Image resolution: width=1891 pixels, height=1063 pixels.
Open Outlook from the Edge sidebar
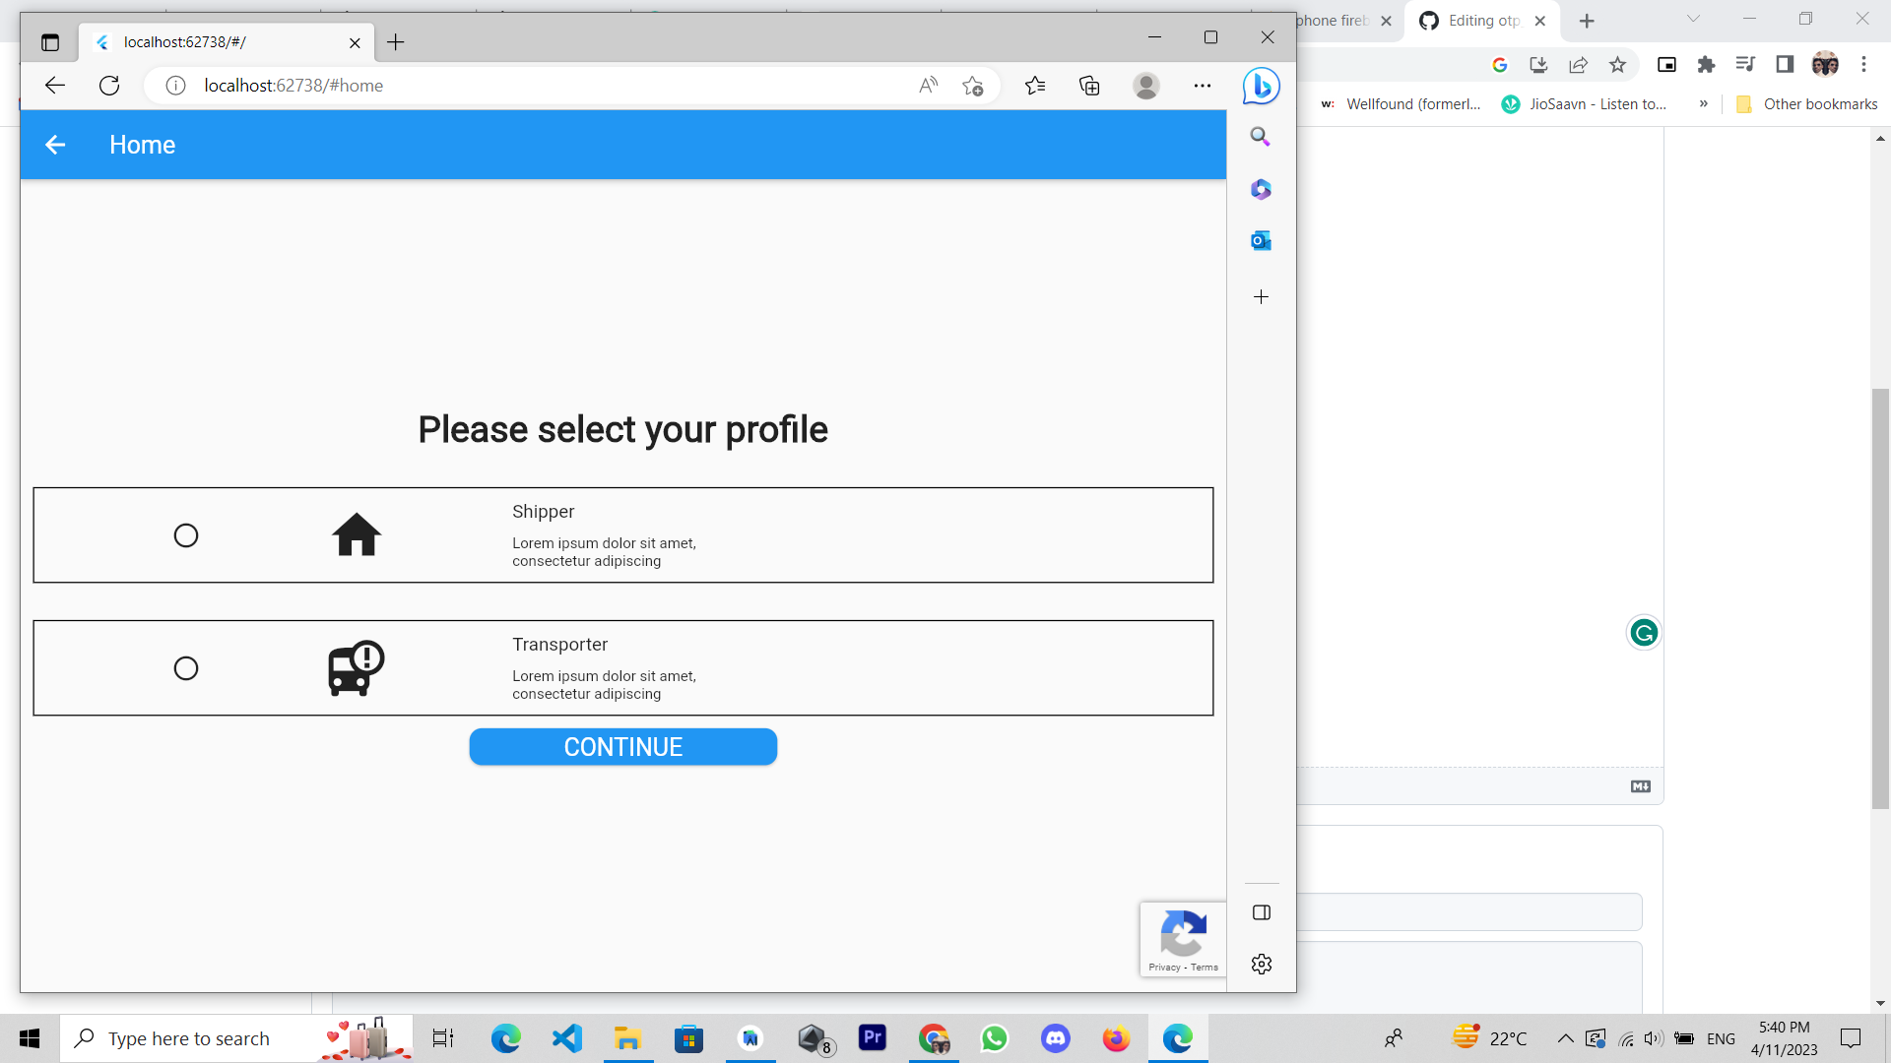pos(1261,240)
